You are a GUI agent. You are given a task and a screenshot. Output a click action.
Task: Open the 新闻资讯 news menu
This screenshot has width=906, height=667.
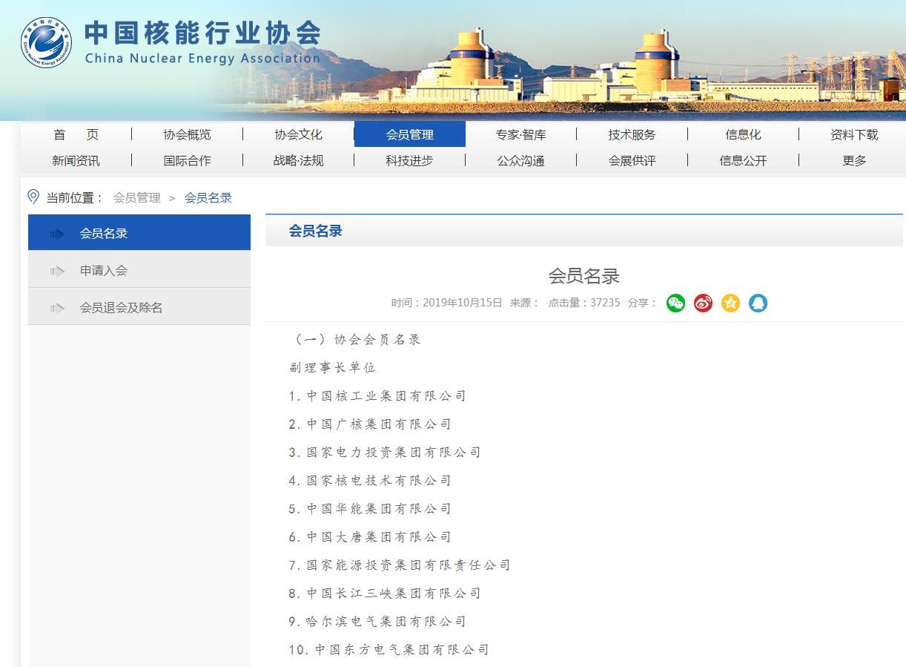pos(76,160)
